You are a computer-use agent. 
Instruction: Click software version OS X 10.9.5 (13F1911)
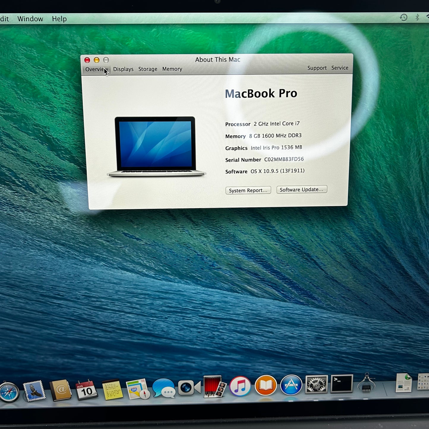point(278,171)
